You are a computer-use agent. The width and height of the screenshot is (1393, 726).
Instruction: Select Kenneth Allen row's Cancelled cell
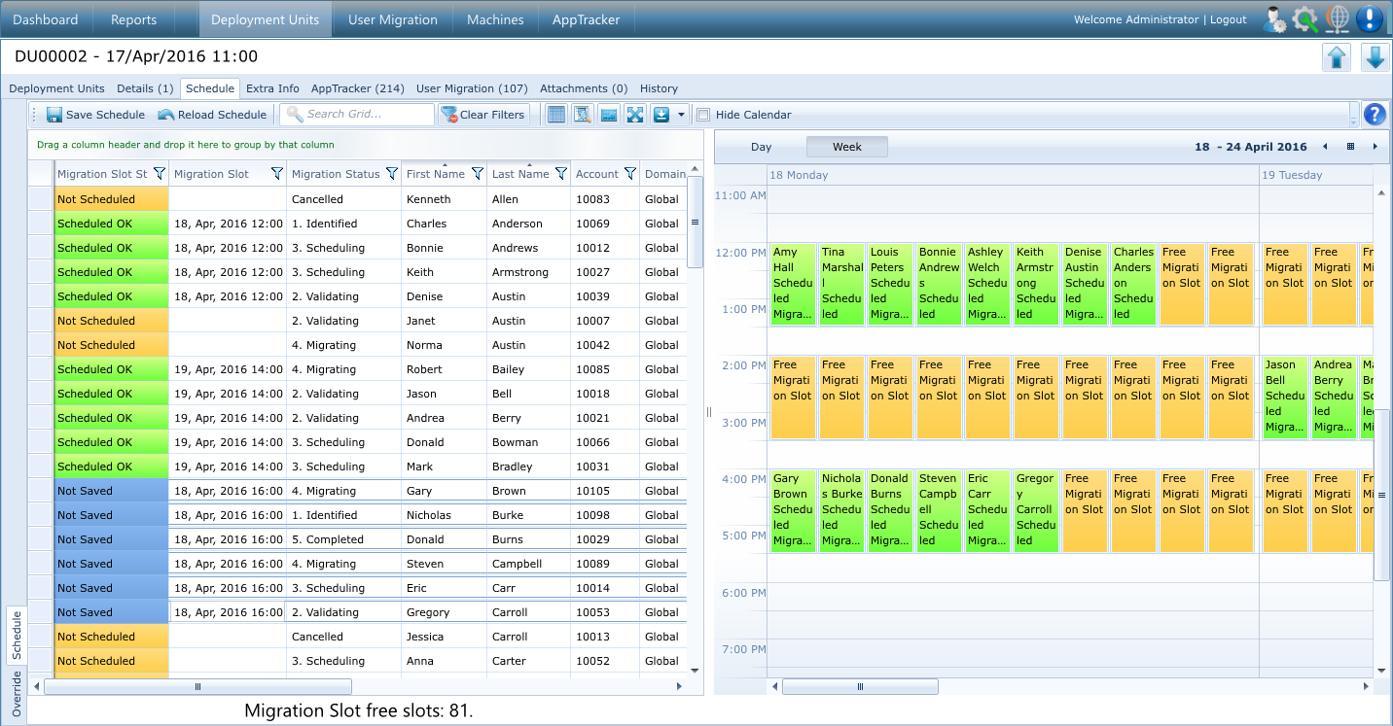[x=343, y=199]
